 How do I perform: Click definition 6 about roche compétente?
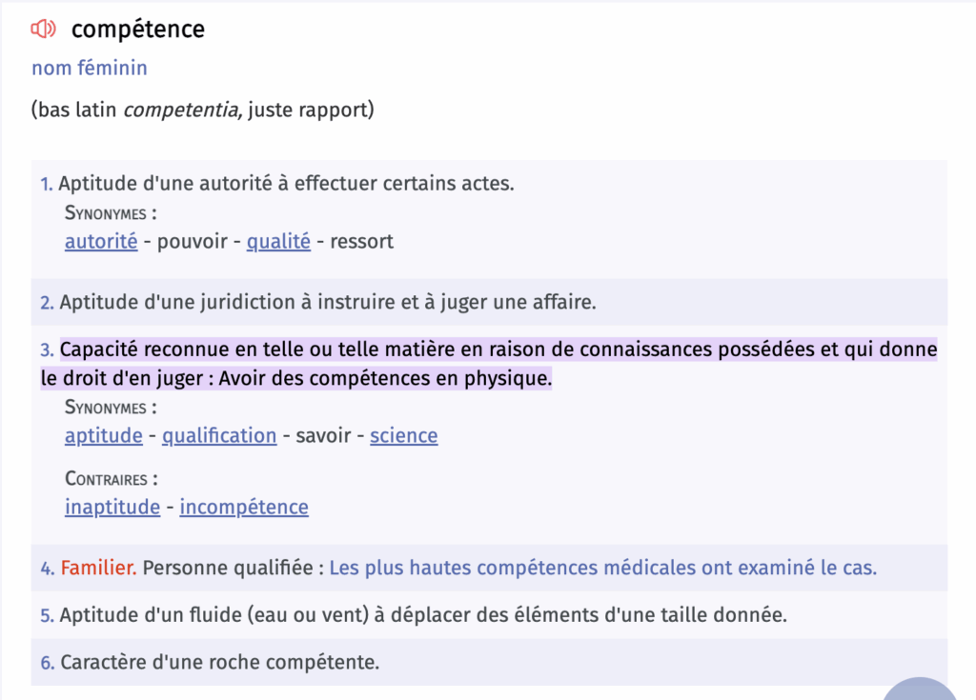click(x=220, y=662)
